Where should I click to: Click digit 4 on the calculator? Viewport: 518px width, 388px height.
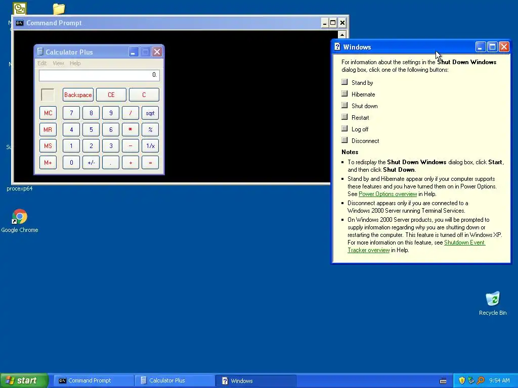click(x=71, y=129)
